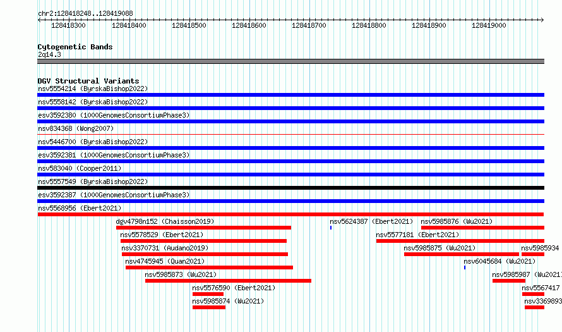The image size is (562, 332).
Task: Select nsv5446700 (ByrskaBishop2022) label
Action: pyautogui.click(x=93, y=142)
